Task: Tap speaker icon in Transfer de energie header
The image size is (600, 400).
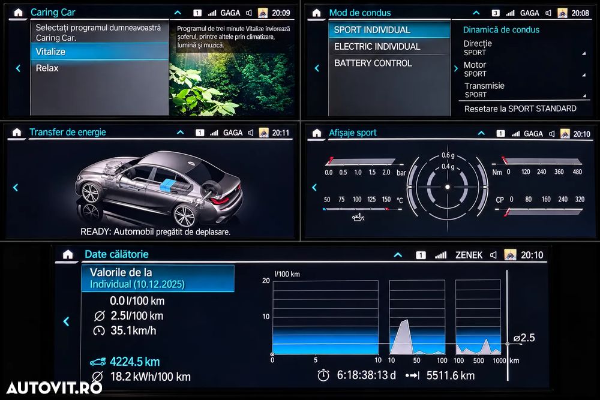Action: pos(251,133)
